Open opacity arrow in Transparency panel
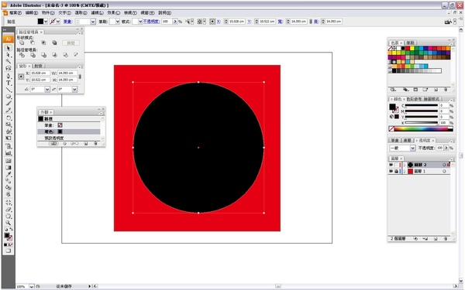This screenshot has width=465, height=290. point(446,148)
